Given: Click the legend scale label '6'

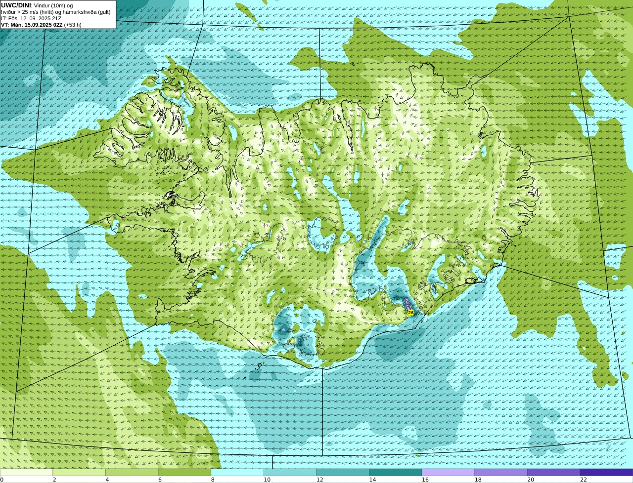Looking at the screenshot, I should click(x=160, y=480).
